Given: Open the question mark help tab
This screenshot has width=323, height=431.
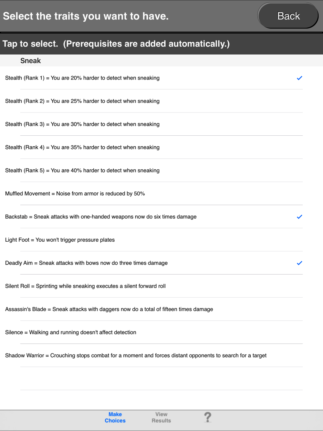Looking at the screenshot, I should coord(208,417).
